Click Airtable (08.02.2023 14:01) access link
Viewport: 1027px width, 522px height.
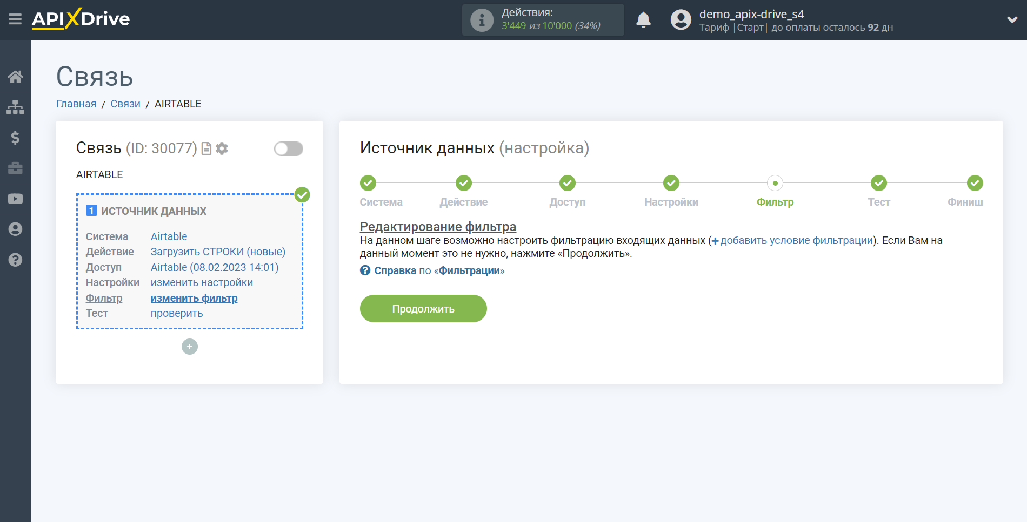214,267
